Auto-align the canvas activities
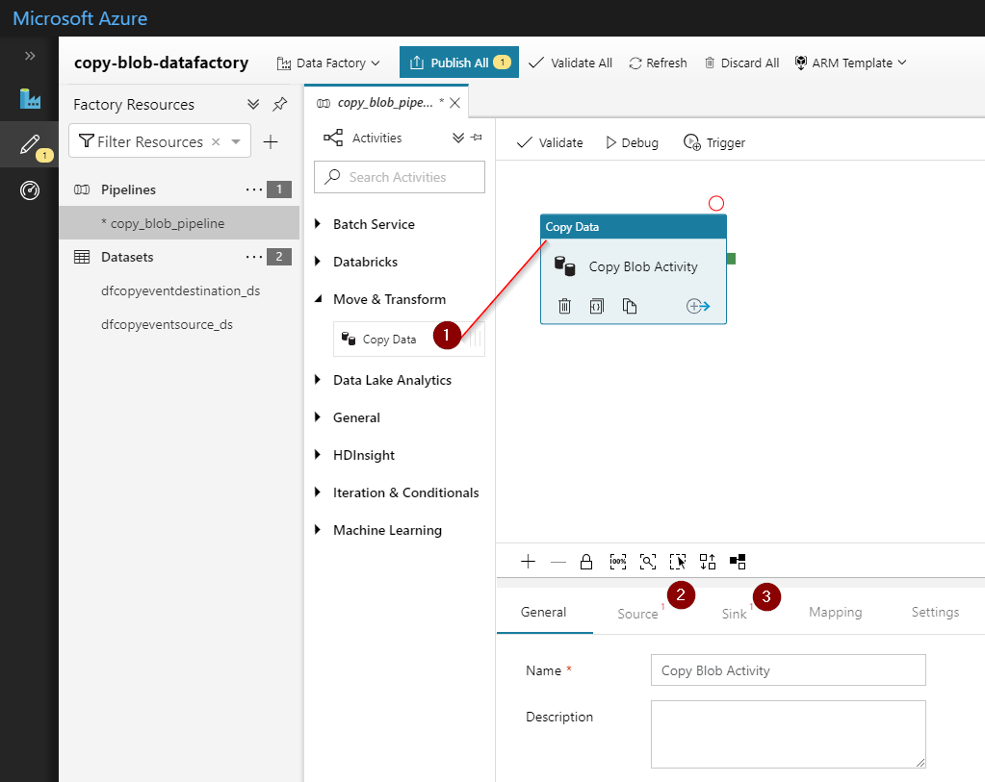The height and width of the screenshot is (782, 985). click(x=708, y=562)
